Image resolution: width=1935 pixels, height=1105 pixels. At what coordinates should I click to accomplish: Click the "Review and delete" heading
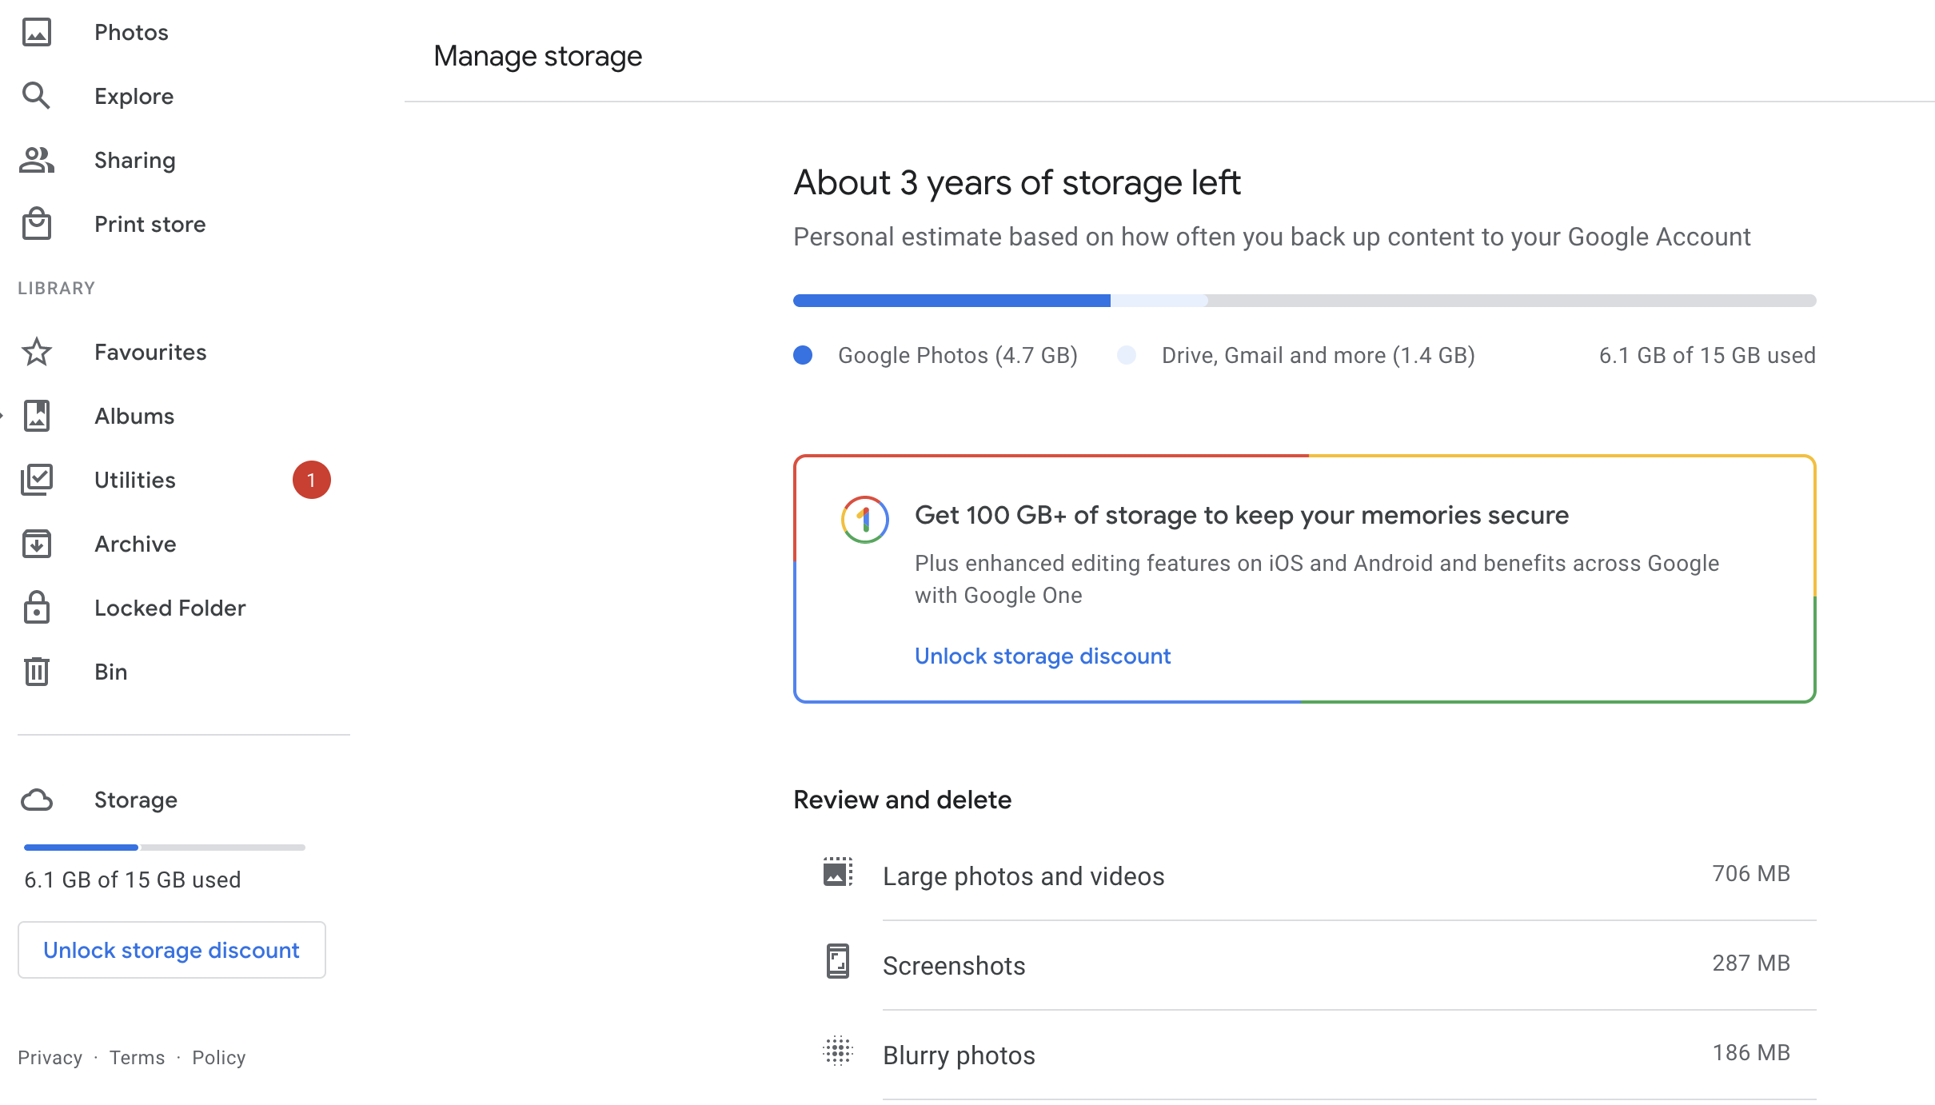click(x=903, y=800)
